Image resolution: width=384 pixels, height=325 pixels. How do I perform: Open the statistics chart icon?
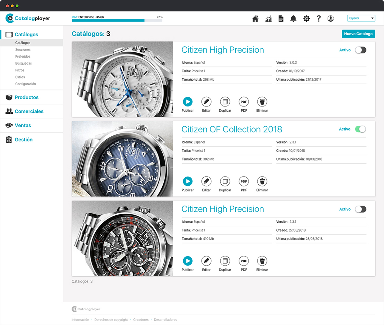(268, 19)
